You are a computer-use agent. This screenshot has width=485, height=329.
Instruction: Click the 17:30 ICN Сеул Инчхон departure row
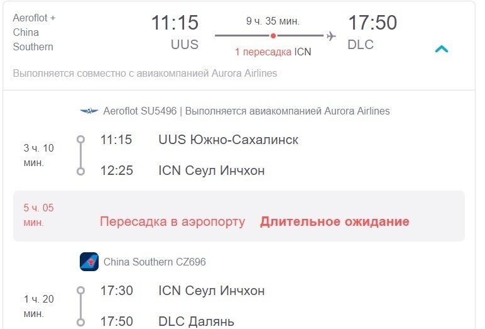tap(182, 291)
